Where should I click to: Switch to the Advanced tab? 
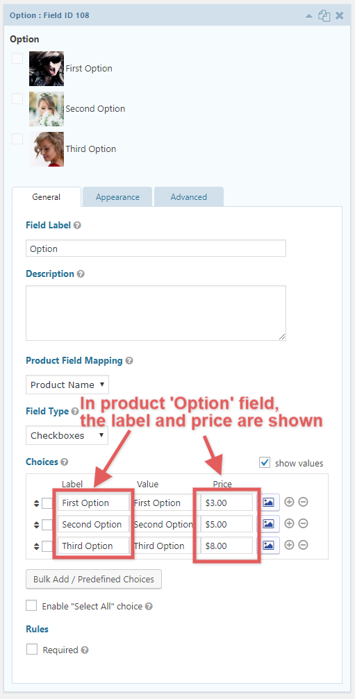[x=189, y=197]
